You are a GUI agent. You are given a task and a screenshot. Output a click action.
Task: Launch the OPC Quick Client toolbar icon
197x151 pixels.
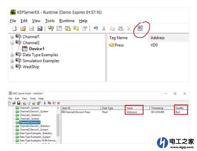pyautogui.click(x=140, y=28)
